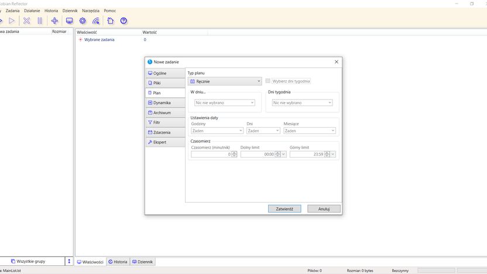The width and height of the screenshot is (487, 274).
Task: Click the Czasomierz minutes spinner arrows
Action: pos(234,155)
